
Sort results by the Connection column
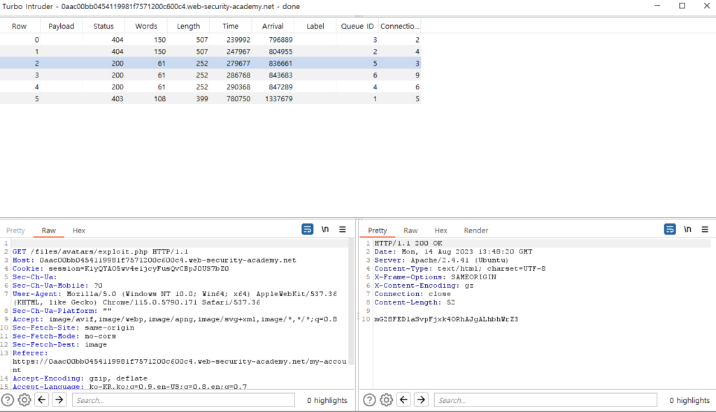(x=399, y=26)
